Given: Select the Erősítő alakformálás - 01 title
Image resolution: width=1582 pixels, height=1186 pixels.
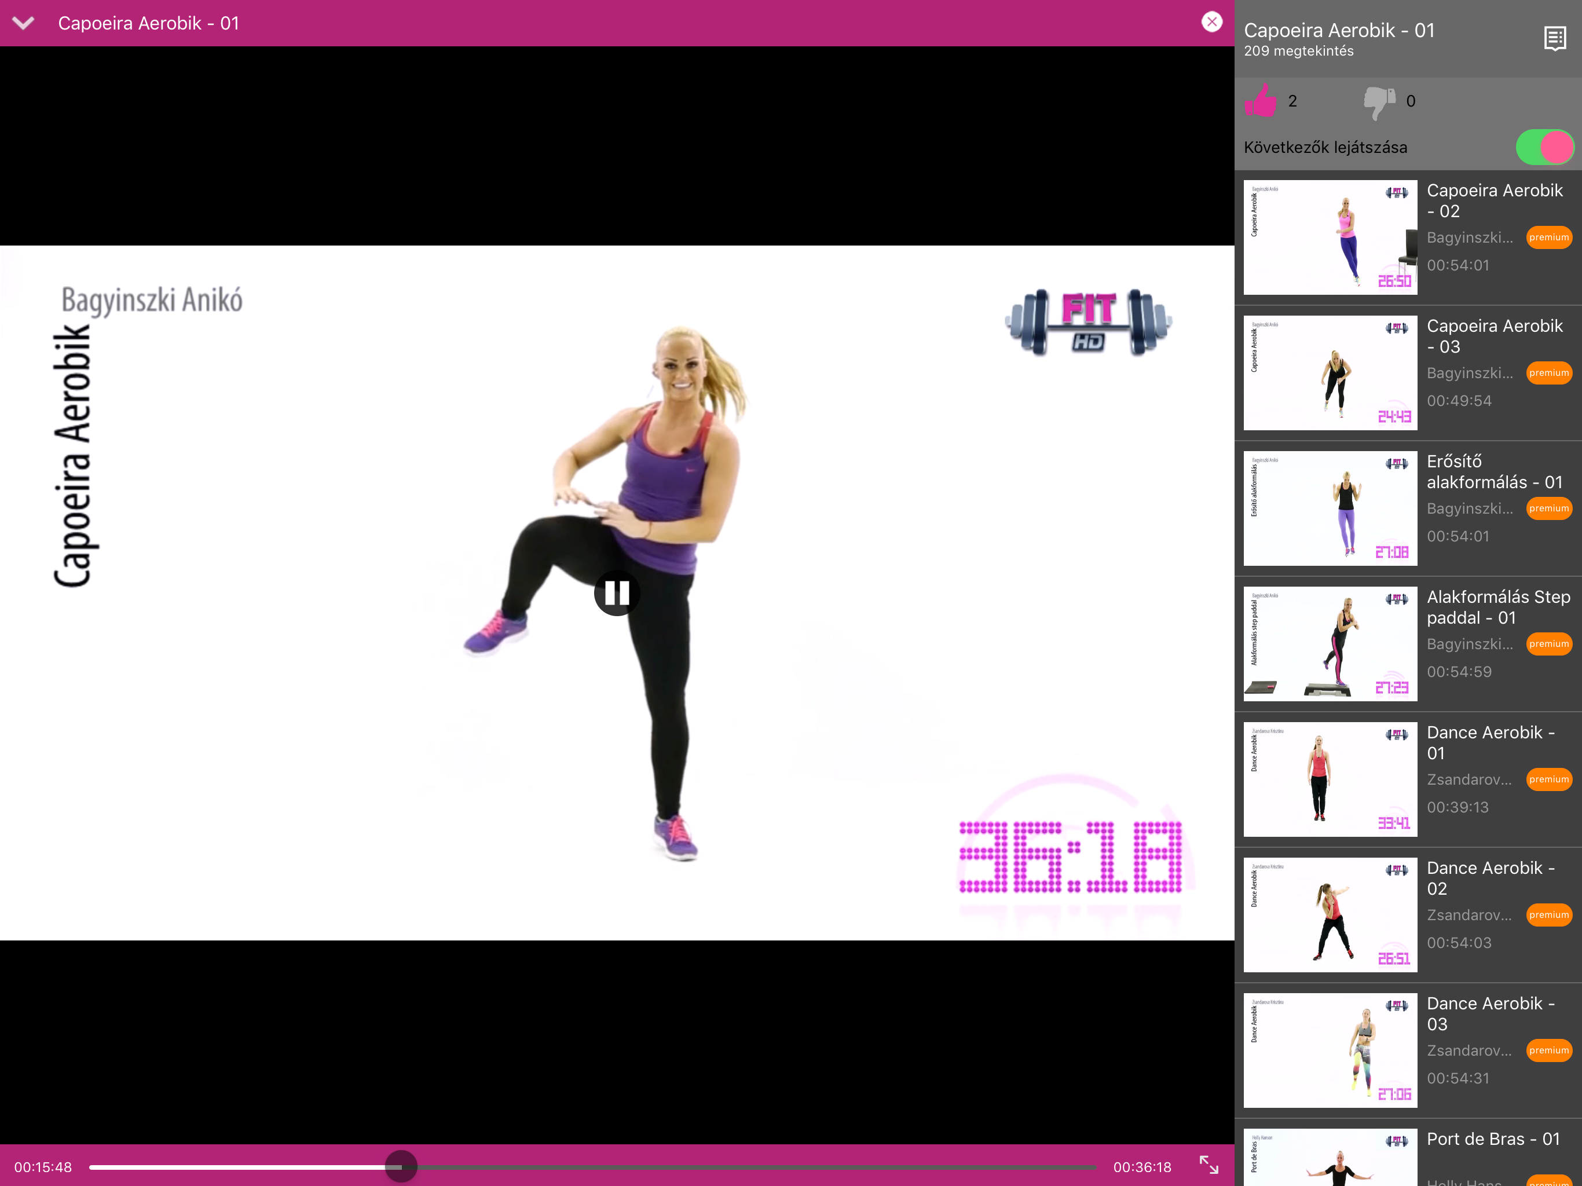Looking at the screenshot, I should coord(1495,471).
